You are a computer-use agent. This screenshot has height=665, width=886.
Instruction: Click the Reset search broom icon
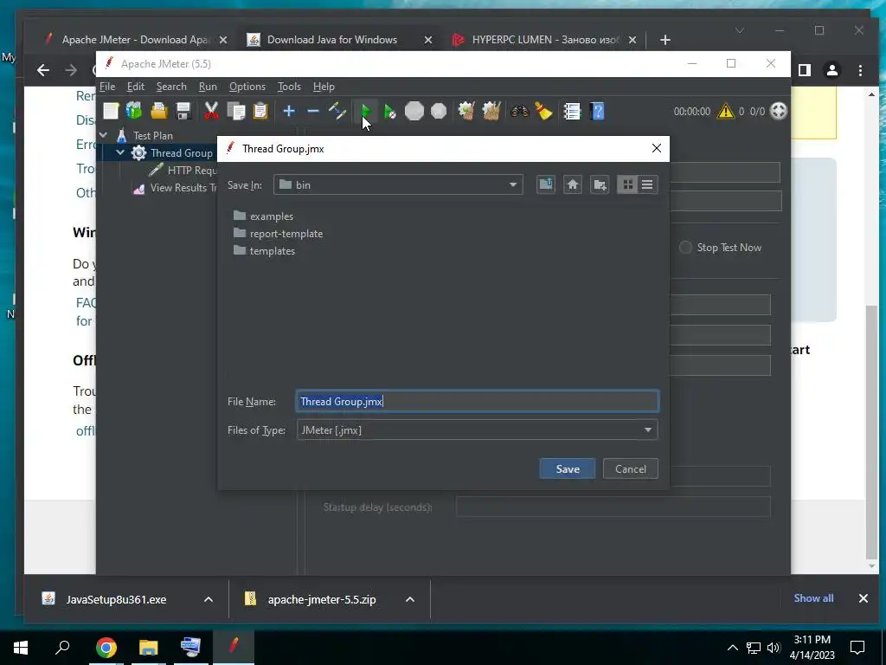[x=543, y=111]
